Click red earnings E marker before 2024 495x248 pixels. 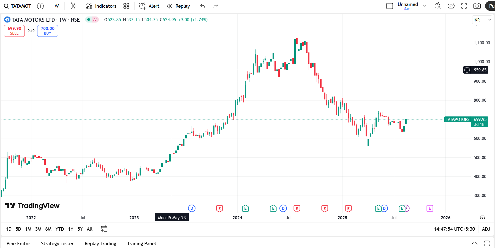pos(219,208)
